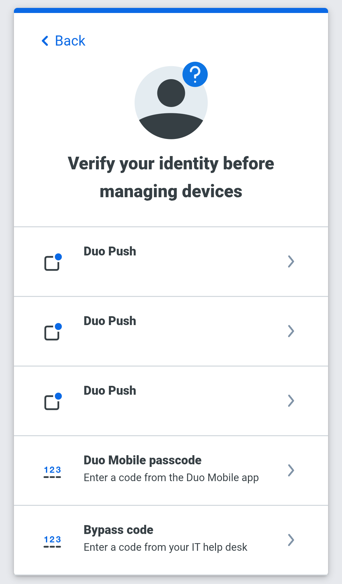Open the second Duo Push chevron arrow
The image size is (342, 584).
coord(291,331)
